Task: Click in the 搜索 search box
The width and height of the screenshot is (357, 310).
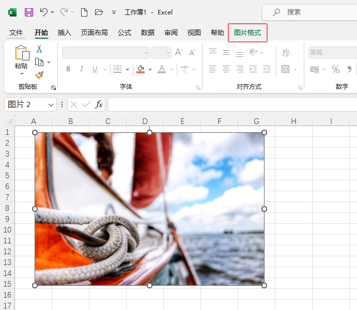Action: [x=309, y=12]
